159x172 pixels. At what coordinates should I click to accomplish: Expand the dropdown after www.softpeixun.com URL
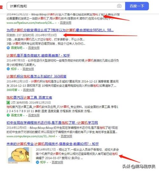56,23
